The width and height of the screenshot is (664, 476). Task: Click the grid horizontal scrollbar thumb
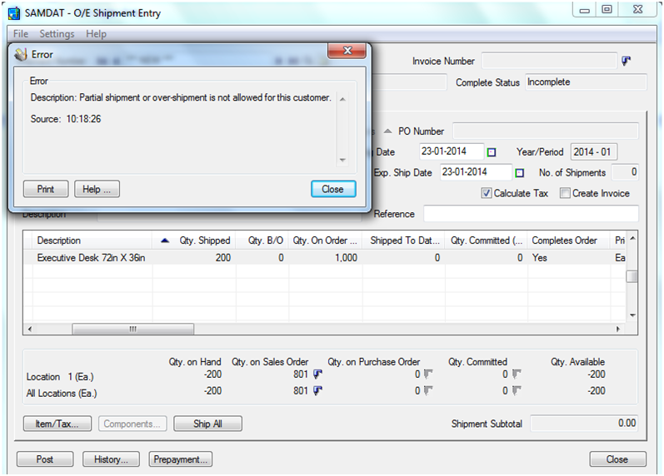click(133, 329)
